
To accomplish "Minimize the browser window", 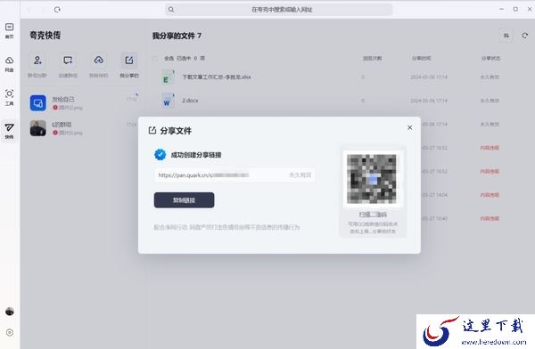I will (501, 9).
